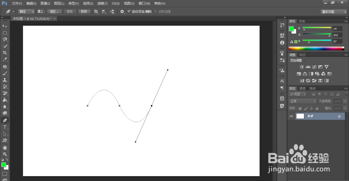The width and height of the screenshot is (349, 181).
Task: Open the Character panel icon
Action: [282, 81]
